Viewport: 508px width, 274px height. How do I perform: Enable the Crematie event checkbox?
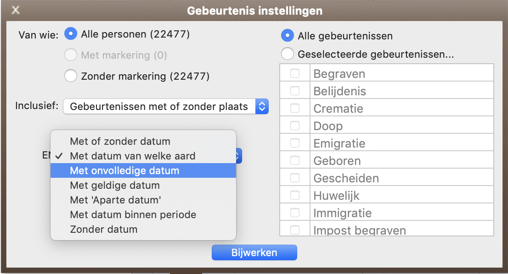tap(295, 109)
